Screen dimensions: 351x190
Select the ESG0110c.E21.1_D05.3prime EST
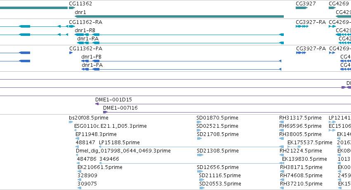(111, 126)
